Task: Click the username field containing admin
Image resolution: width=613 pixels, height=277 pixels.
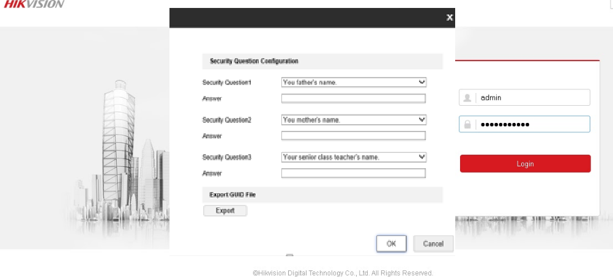Action: 532,98
